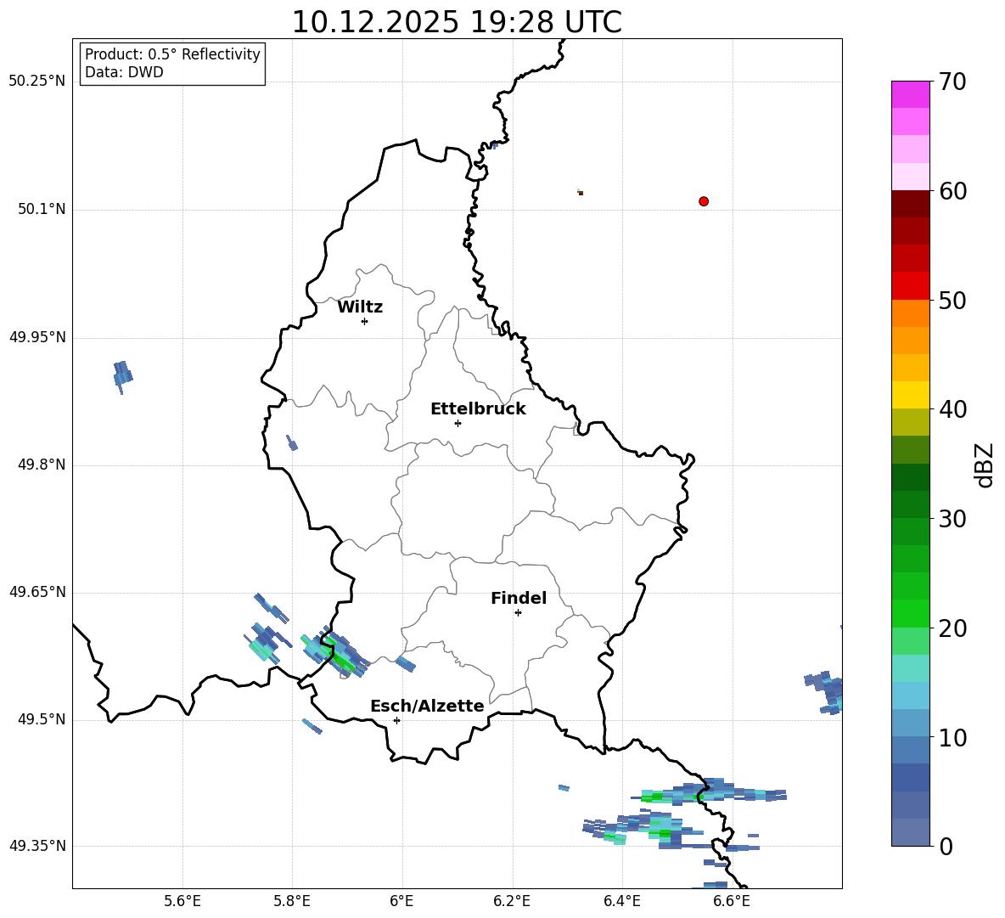Click the 30 tick label on colorbar
Image resolution: width=1005 pixels, height=918 pixels.
pyautogui.click(x=952, y=519)
